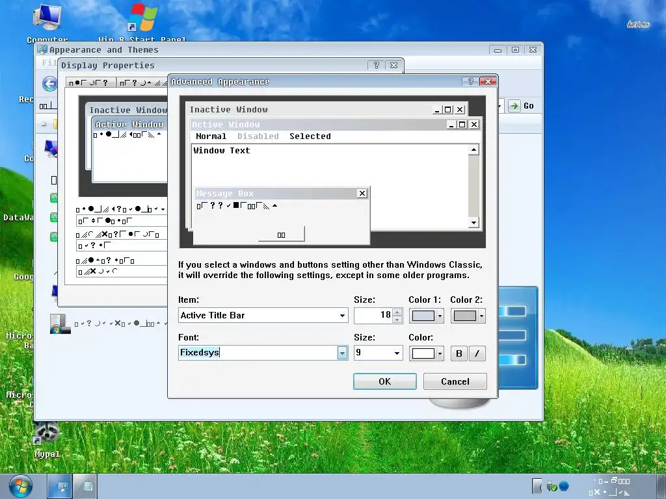Image resolution: width=666 pixels, height=499 pixels.
Task: Click the Appearance and Themes title icon
Action: tap(42, 49)
